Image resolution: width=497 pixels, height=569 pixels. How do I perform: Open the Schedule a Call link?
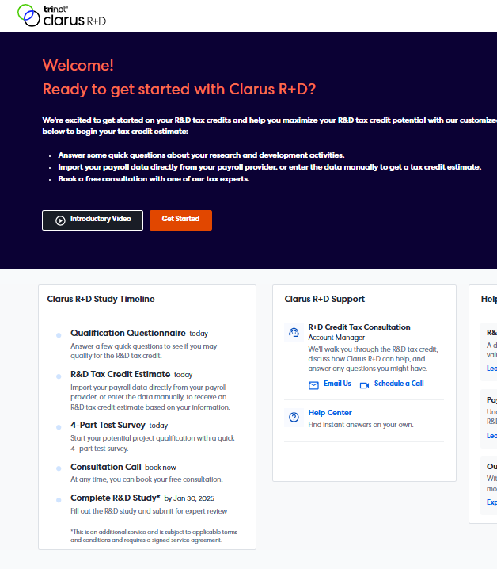coord(399,384)
